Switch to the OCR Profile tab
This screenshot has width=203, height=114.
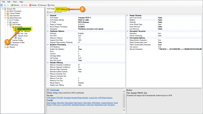[50, 9]
